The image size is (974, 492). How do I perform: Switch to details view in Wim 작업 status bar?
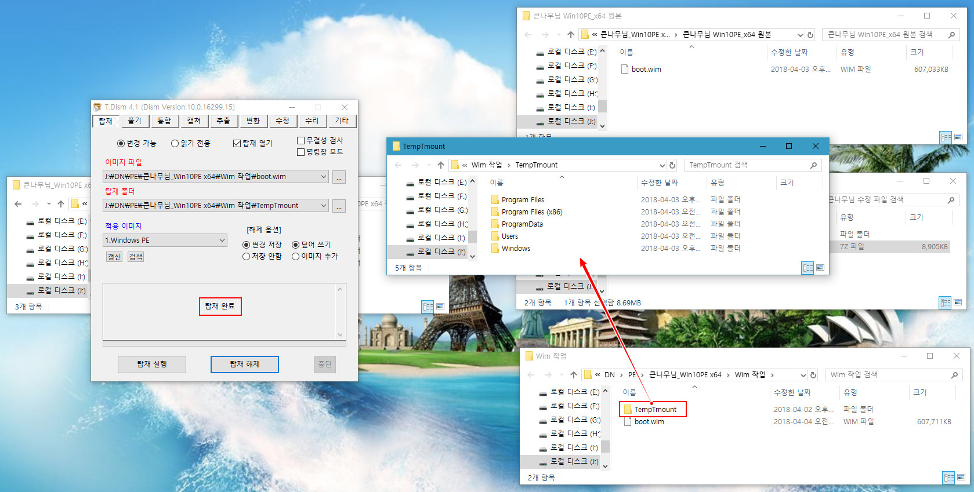(948, 478)
